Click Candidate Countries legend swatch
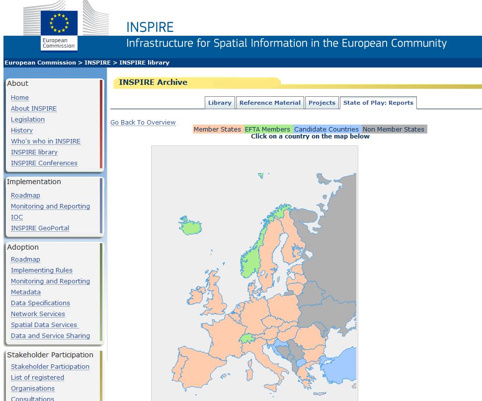 (327, 129)
